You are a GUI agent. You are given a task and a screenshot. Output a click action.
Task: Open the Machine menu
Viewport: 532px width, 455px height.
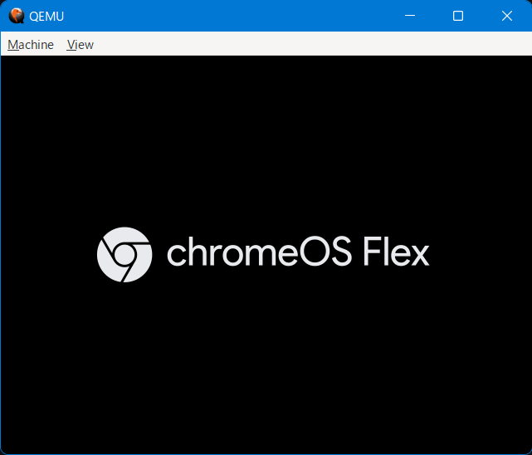pyautogui.click(x=31, y=45)
